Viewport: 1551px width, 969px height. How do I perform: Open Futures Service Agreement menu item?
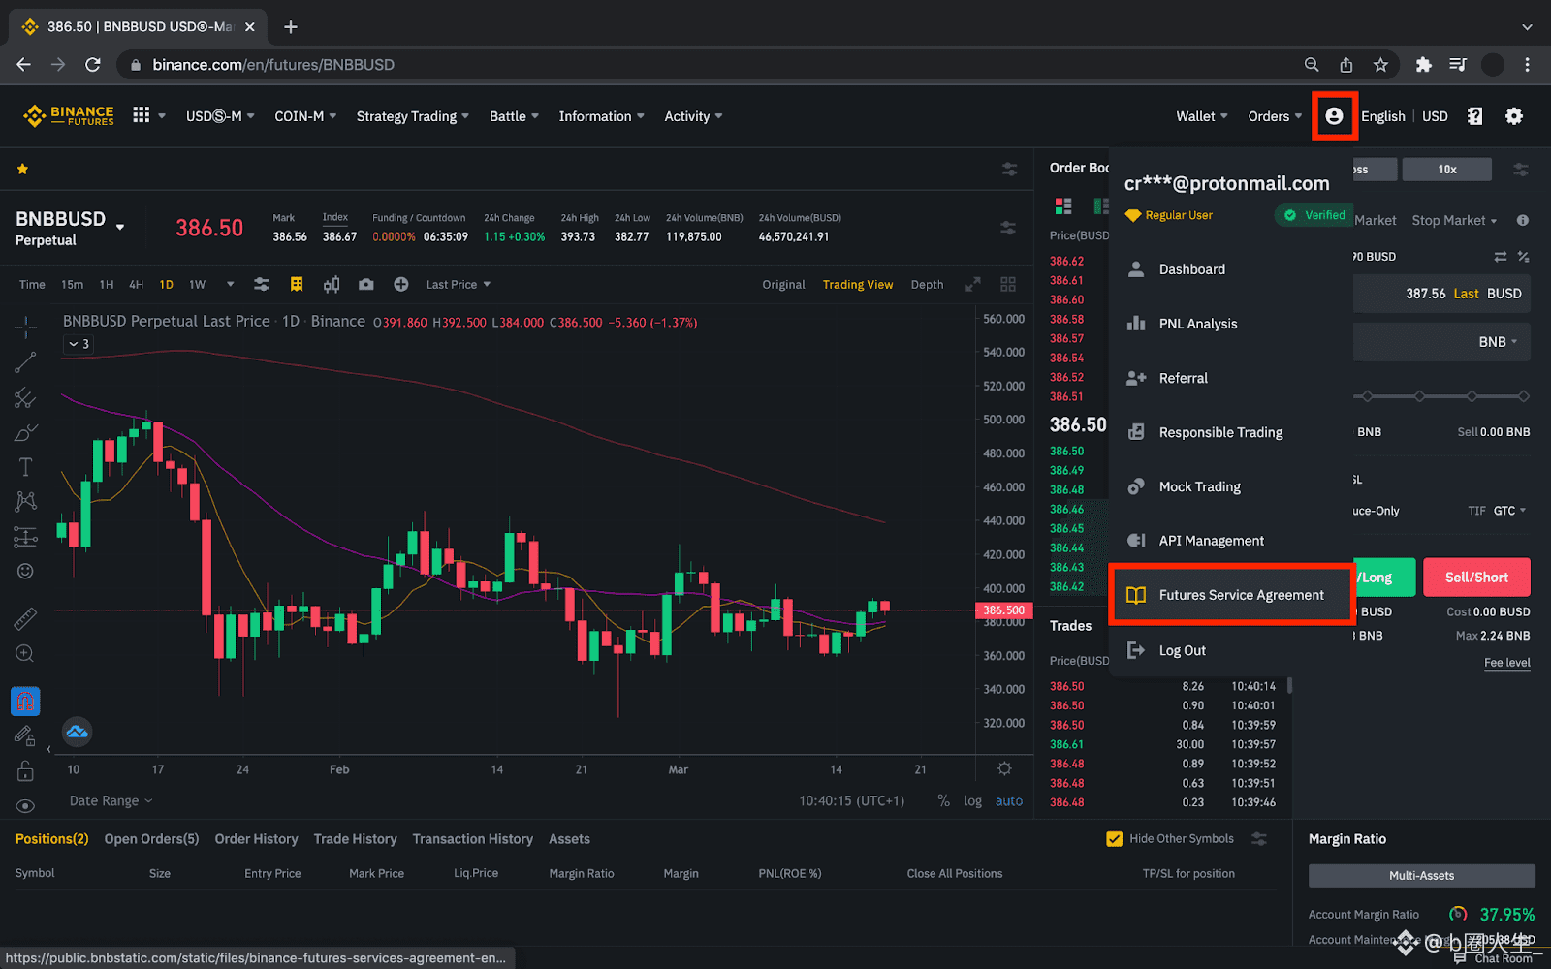click(x=1230, y=595)
